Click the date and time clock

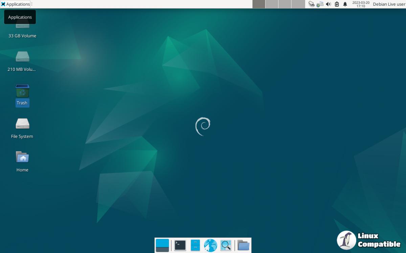tap(361, 4)
